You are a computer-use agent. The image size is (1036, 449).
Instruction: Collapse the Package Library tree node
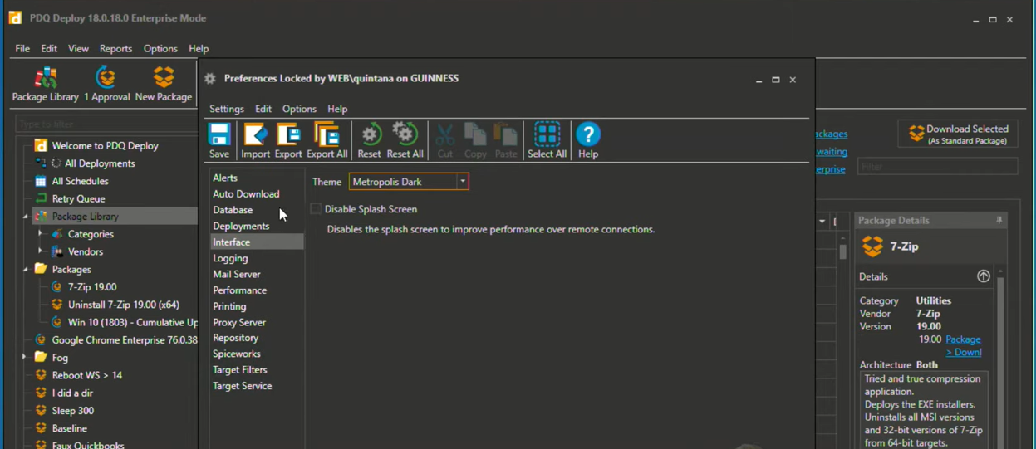pos(26,217)
